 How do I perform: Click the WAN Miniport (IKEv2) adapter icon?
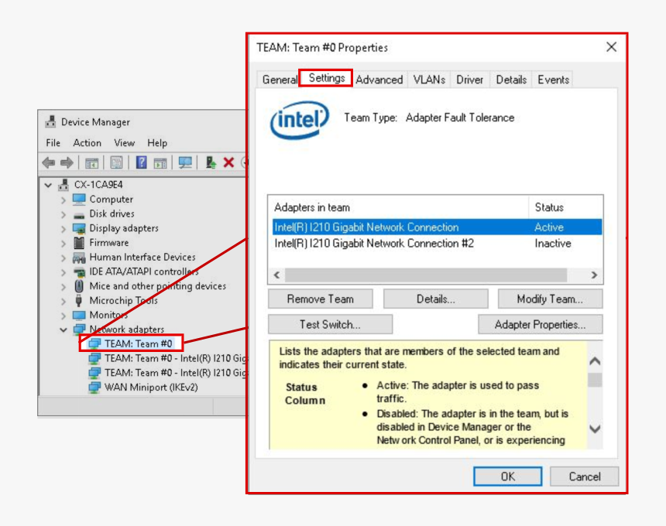click(94, 388)
